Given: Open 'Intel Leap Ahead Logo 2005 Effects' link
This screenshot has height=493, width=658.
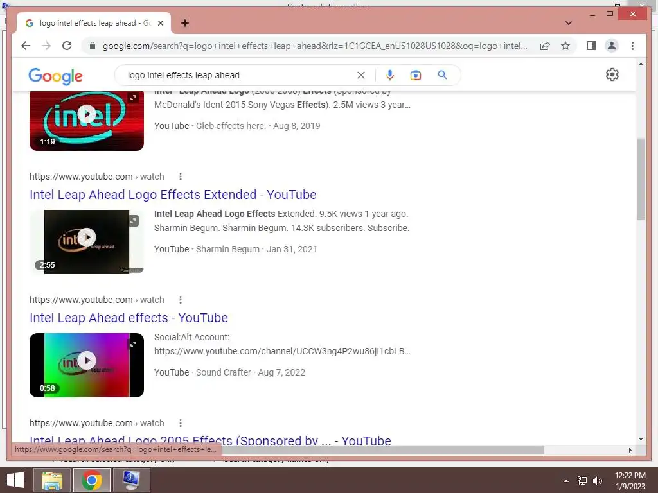Looking at the screenshot, I should (210, 440).
